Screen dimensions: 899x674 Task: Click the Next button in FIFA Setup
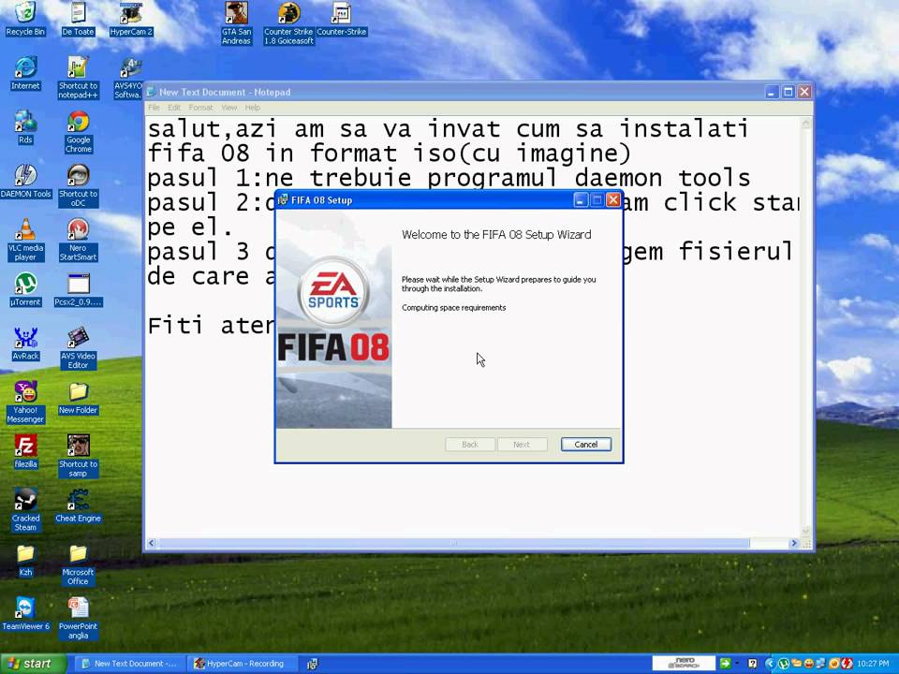(x=522, y=444)
